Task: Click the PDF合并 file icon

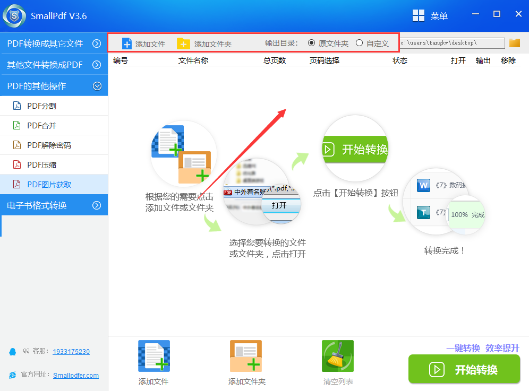Action: 17,125
